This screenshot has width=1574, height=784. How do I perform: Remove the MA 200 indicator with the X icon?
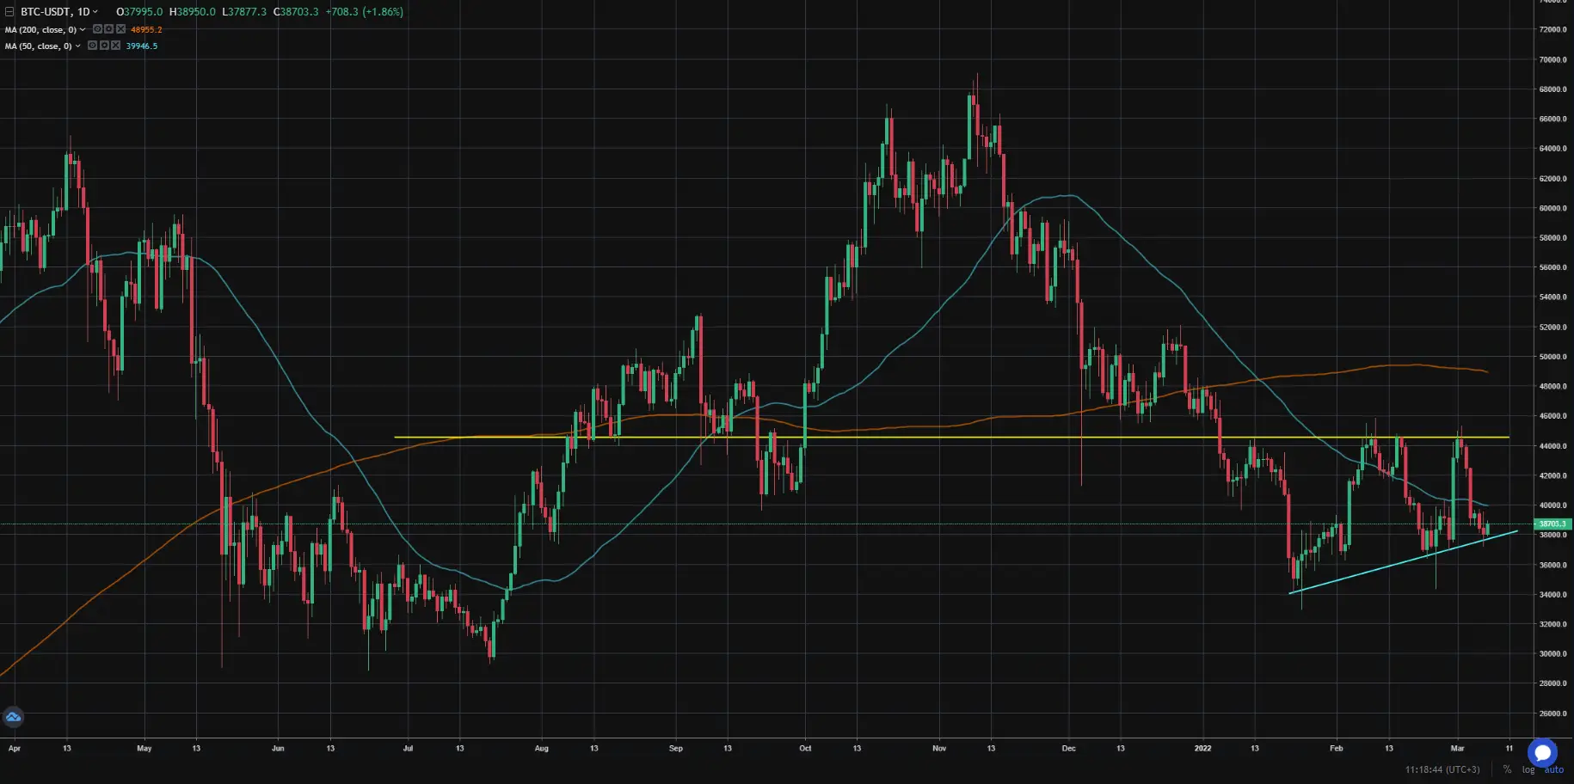[120, 29]
